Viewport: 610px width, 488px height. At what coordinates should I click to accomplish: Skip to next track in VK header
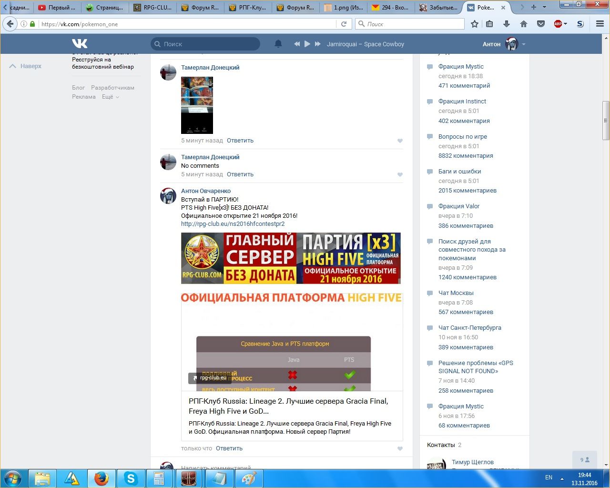coord(318,44)
